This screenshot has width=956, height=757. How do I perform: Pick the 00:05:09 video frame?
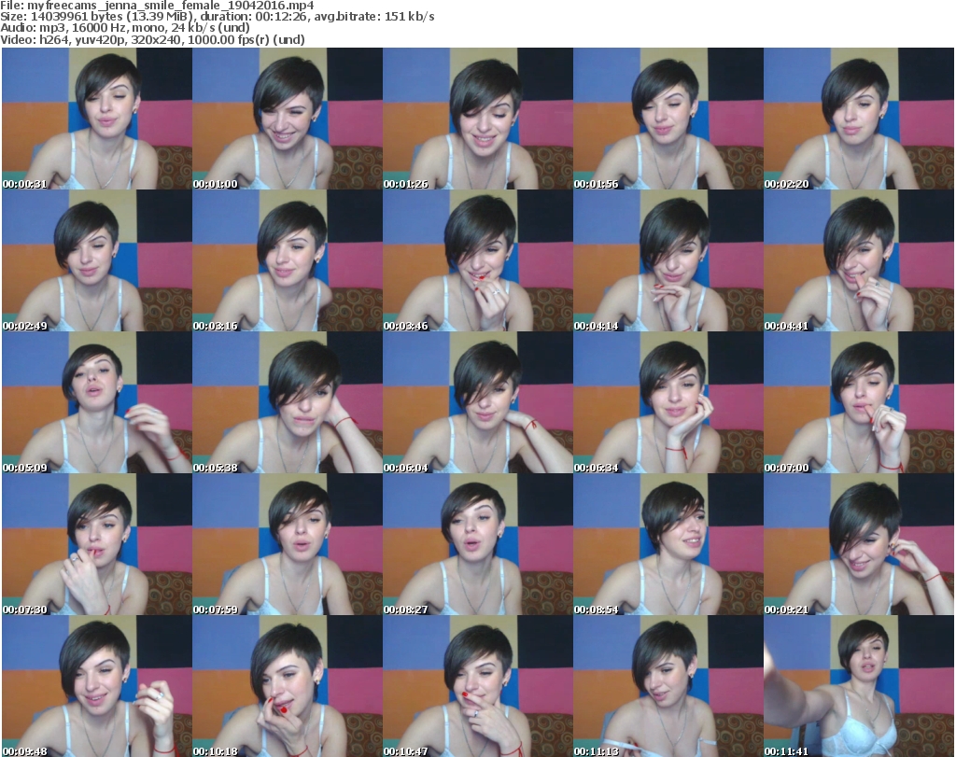(97, 403)
